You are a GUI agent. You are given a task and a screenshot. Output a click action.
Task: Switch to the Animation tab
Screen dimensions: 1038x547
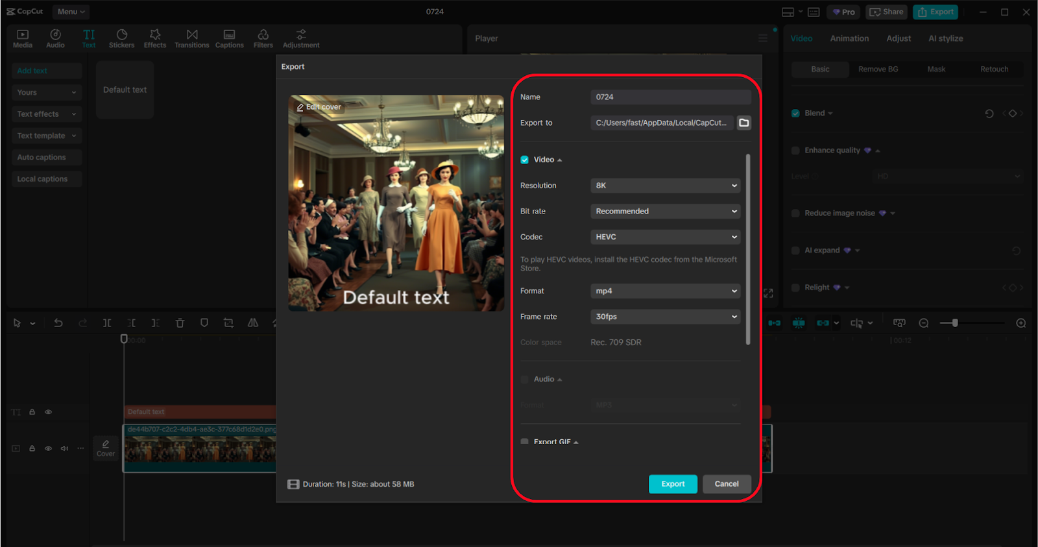pyautogui.click(x=849, y=38)
